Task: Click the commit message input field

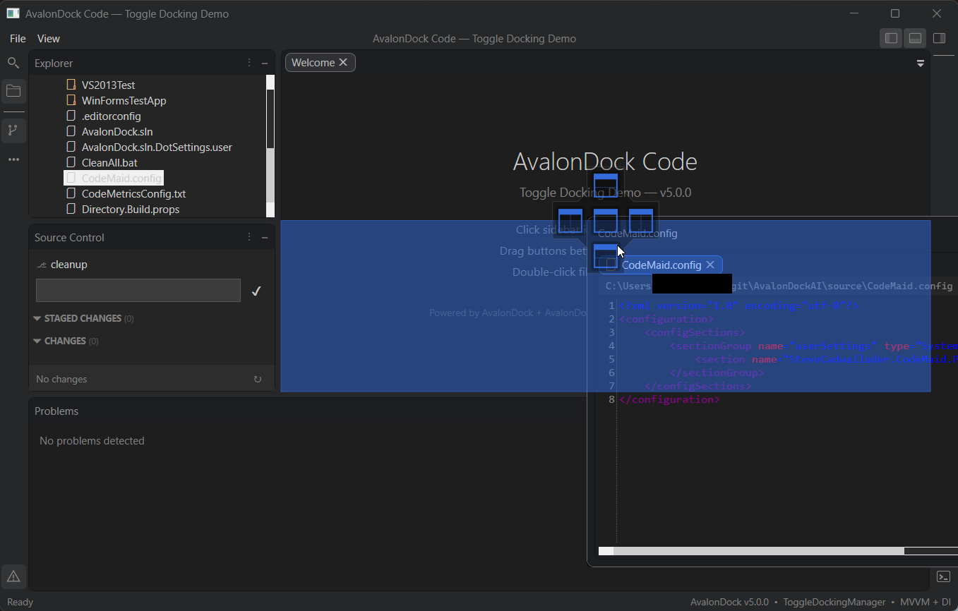Action: 138,291
